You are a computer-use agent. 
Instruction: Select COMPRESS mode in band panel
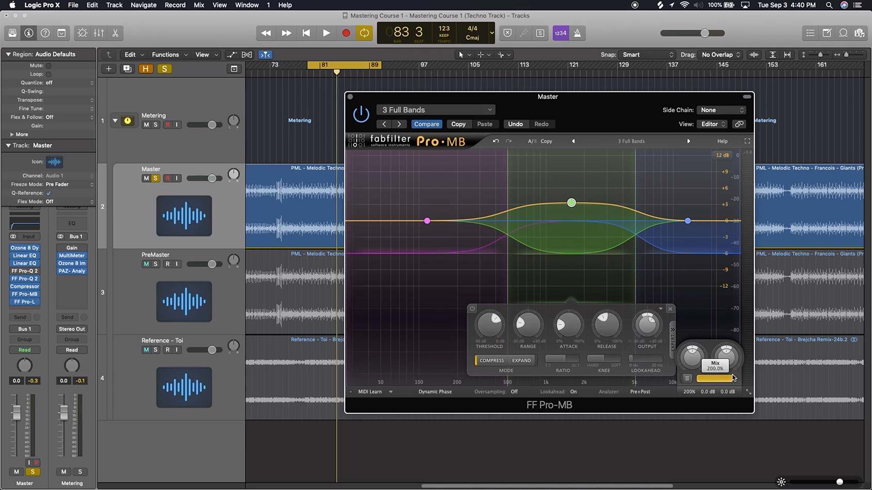[491, 361]
